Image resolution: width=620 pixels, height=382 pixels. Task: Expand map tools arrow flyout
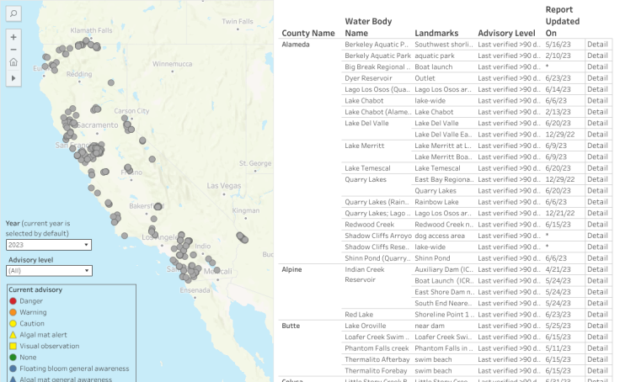tap(13, 78)
